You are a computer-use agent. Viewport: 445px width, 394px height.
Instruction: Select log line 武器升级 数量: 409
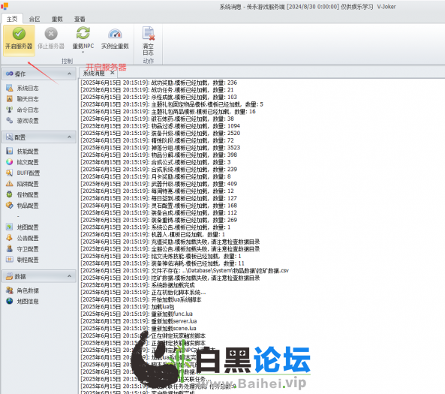pyautogui.click(x=158, y=184)
